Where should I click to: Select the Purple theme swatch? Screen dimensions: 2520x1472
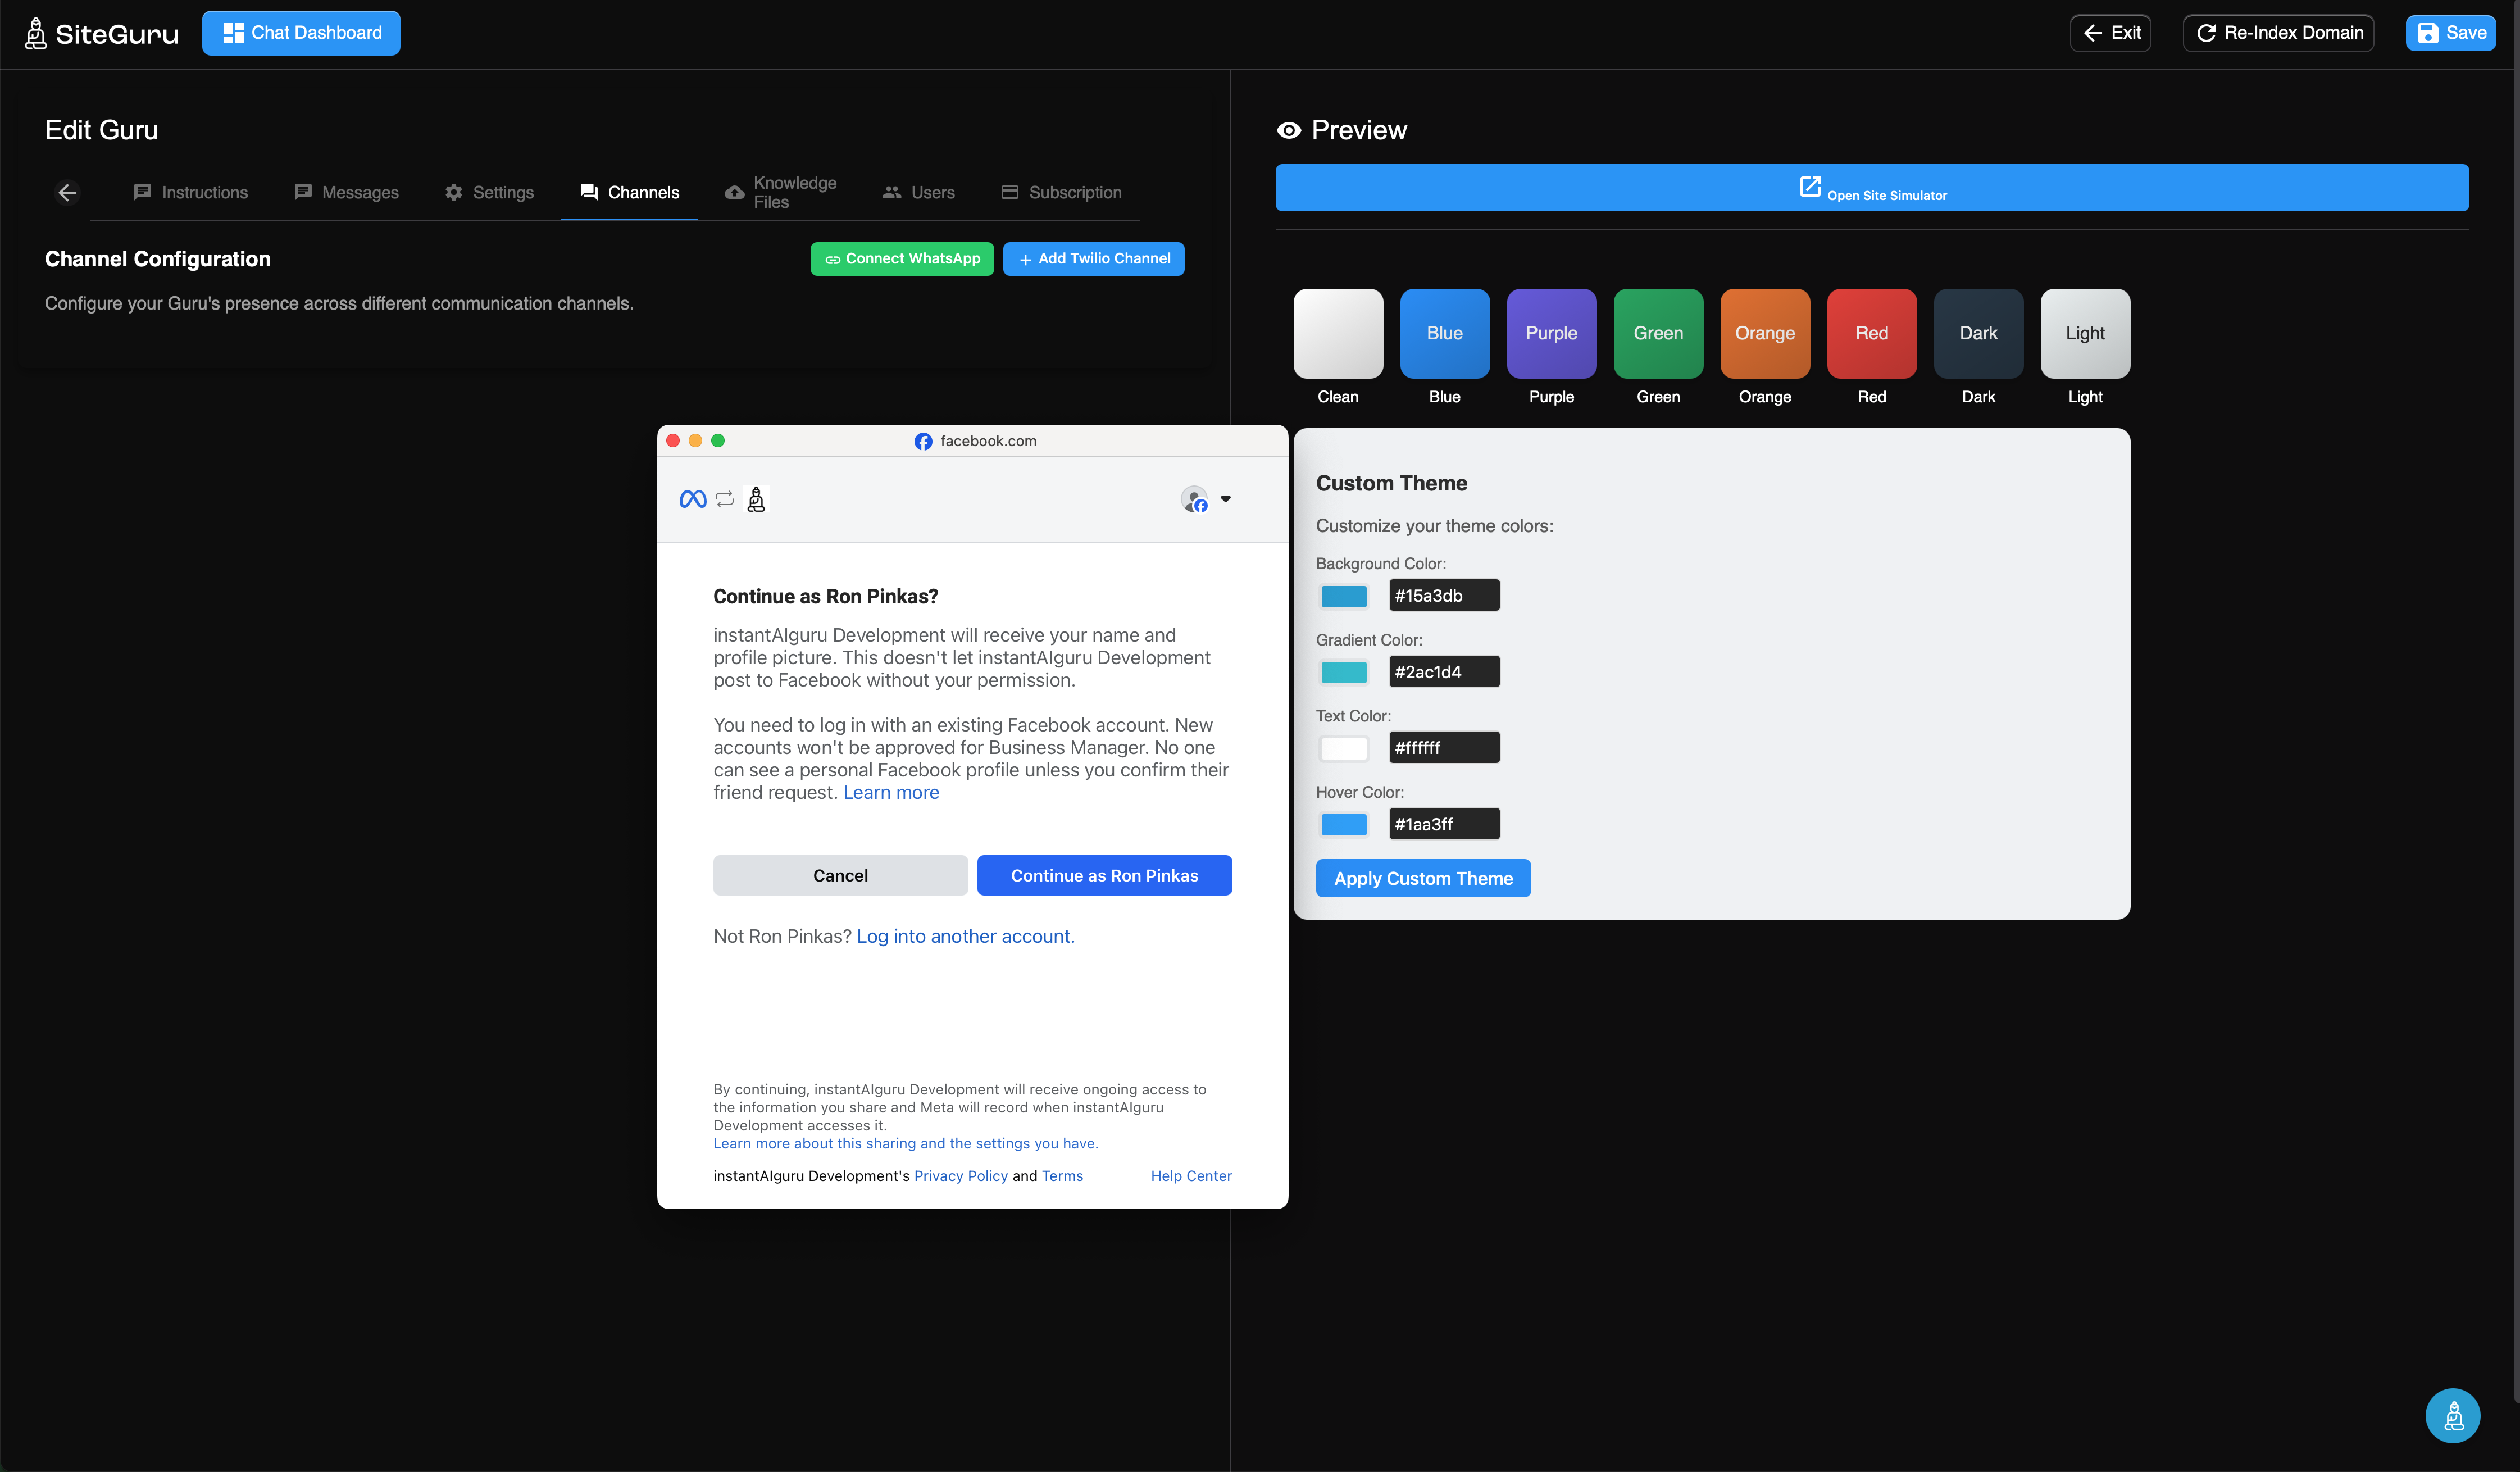(1551, 334)
